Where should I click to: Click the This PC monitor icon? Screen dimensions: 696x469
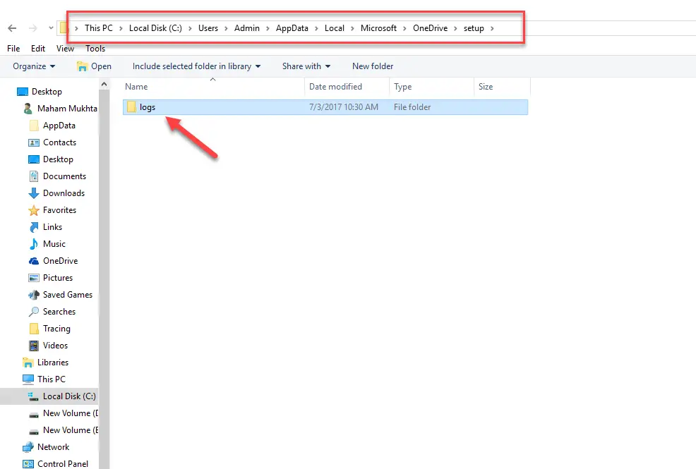coord(28,379)
